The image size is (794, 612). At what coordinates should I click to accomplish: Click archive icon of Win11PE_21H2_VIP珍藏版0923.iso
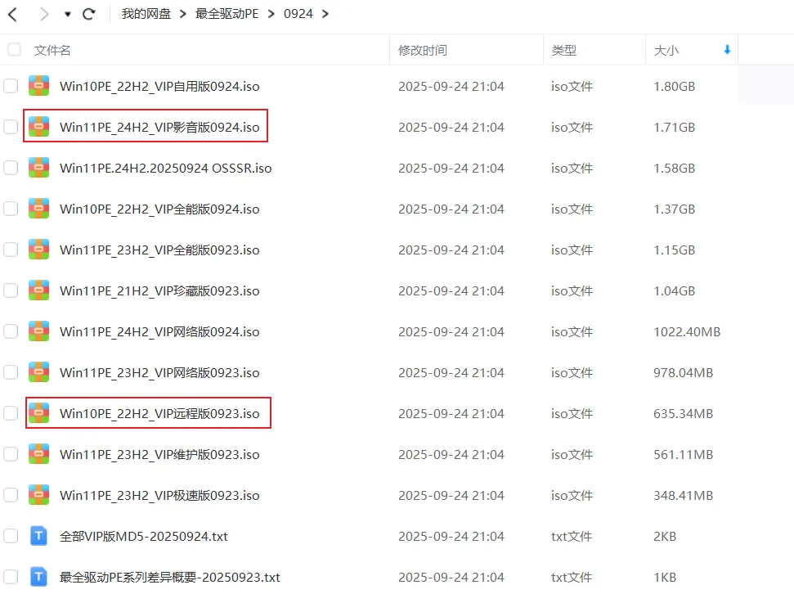[38, 290]
